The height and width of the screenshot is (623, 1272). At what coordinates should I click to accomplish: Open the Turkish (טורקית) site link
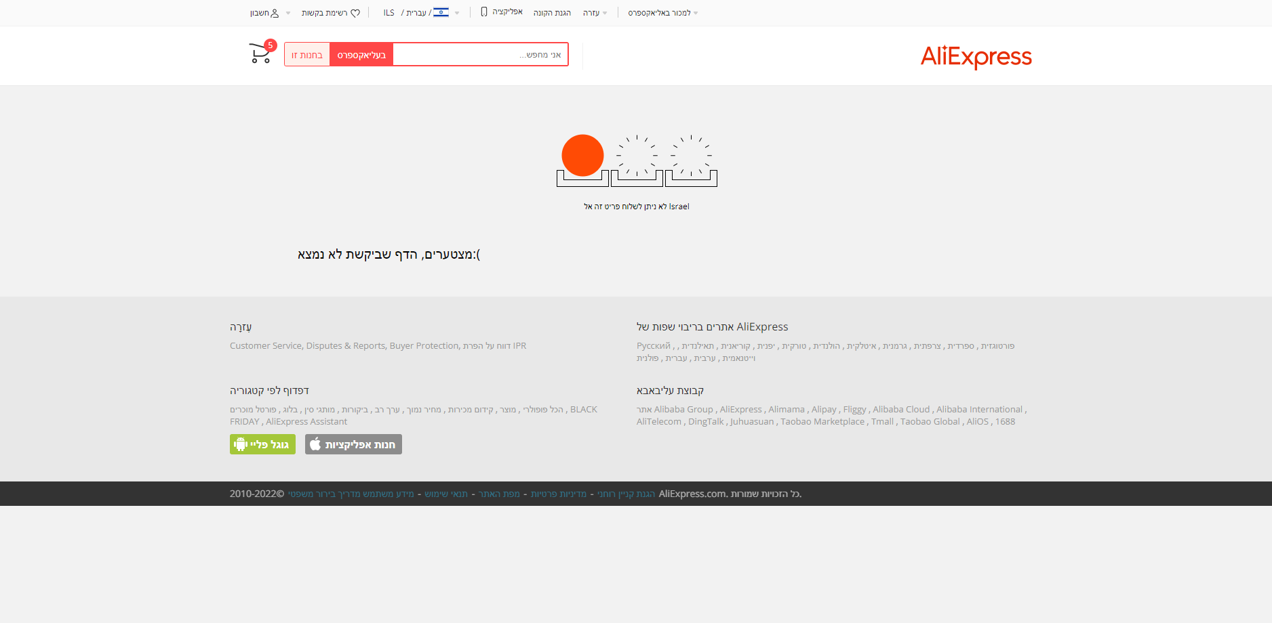[x=794, y=345]
